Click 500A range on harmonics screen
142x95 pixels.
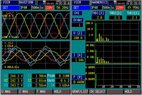point(107,8)
